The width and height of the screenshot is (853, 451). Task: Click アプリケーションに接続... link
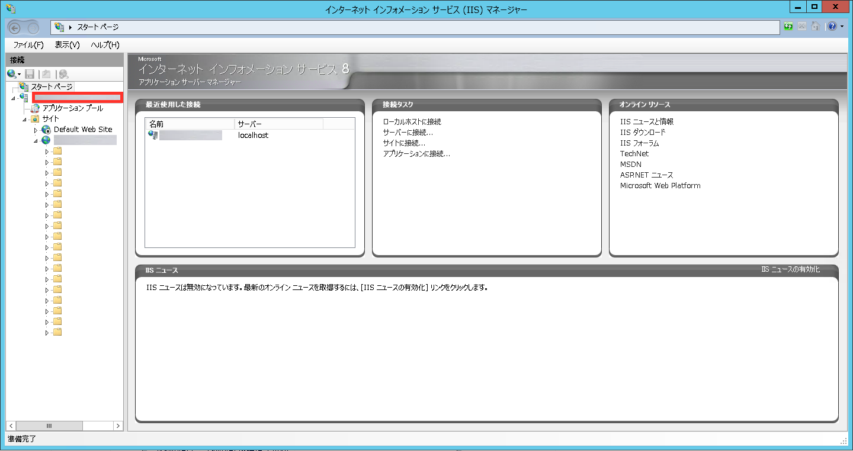(x=416, y=154)
